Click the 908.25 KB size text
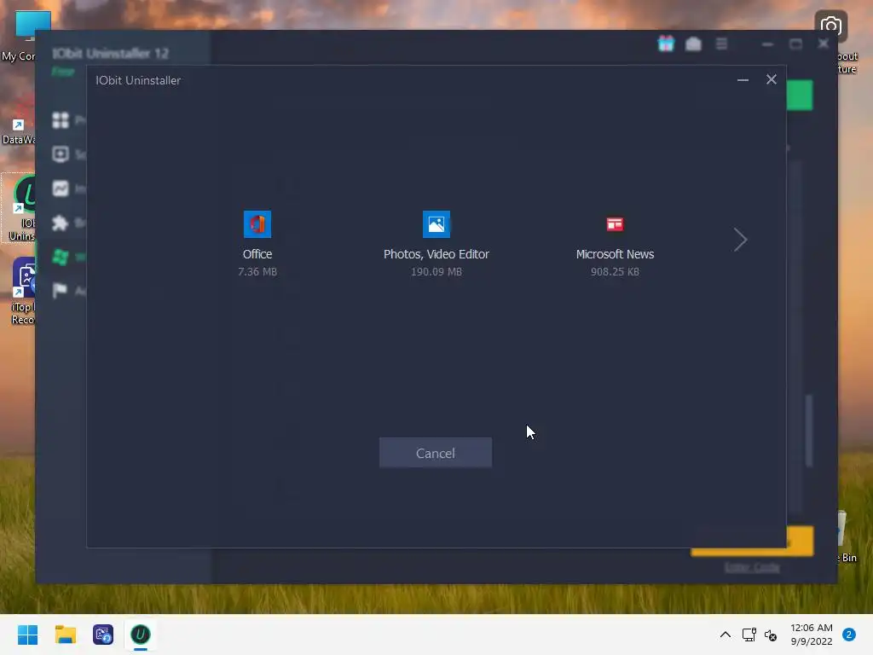This screenshot has height=655, width=873. tap(615, 272)
